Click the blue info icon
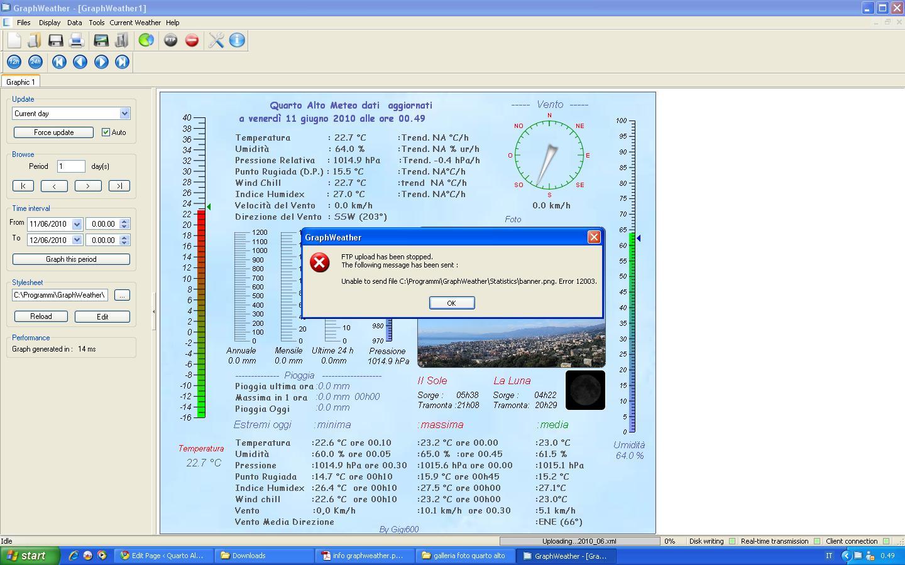The height and width of the screenshot is (565, 905). coord(237,40)
